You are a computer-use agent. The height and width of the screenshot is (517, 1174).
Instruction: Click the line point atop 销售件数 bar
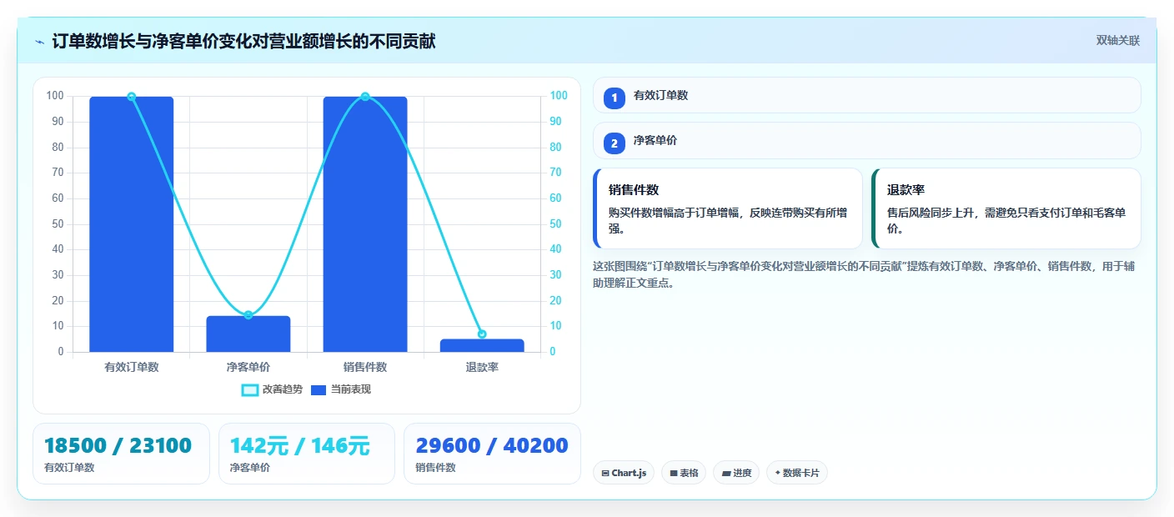click(365, 97)
